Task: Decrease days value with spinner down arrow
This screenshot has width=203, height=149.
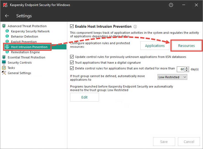Action: point(186,70)
